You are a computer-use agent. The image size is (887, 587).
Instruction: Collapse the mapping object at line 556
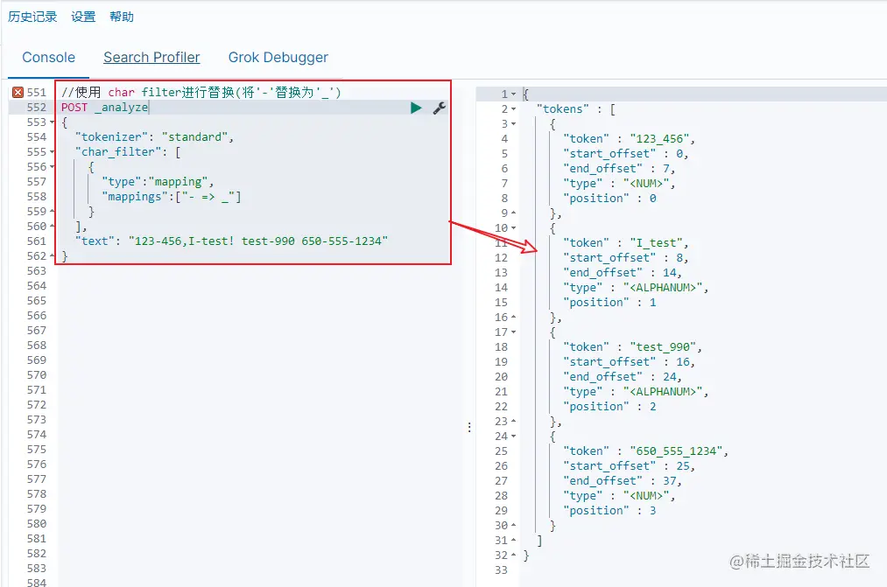(52, 167)
